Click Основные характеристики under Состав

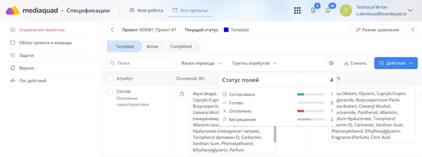coord(133,101)
